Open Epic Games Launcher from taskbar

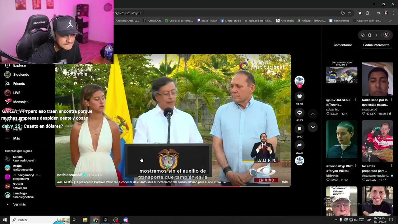click(105, 220)
